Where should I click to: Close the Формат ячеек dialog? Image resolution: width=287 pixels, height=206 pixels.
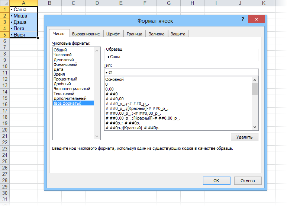point(256,19)
